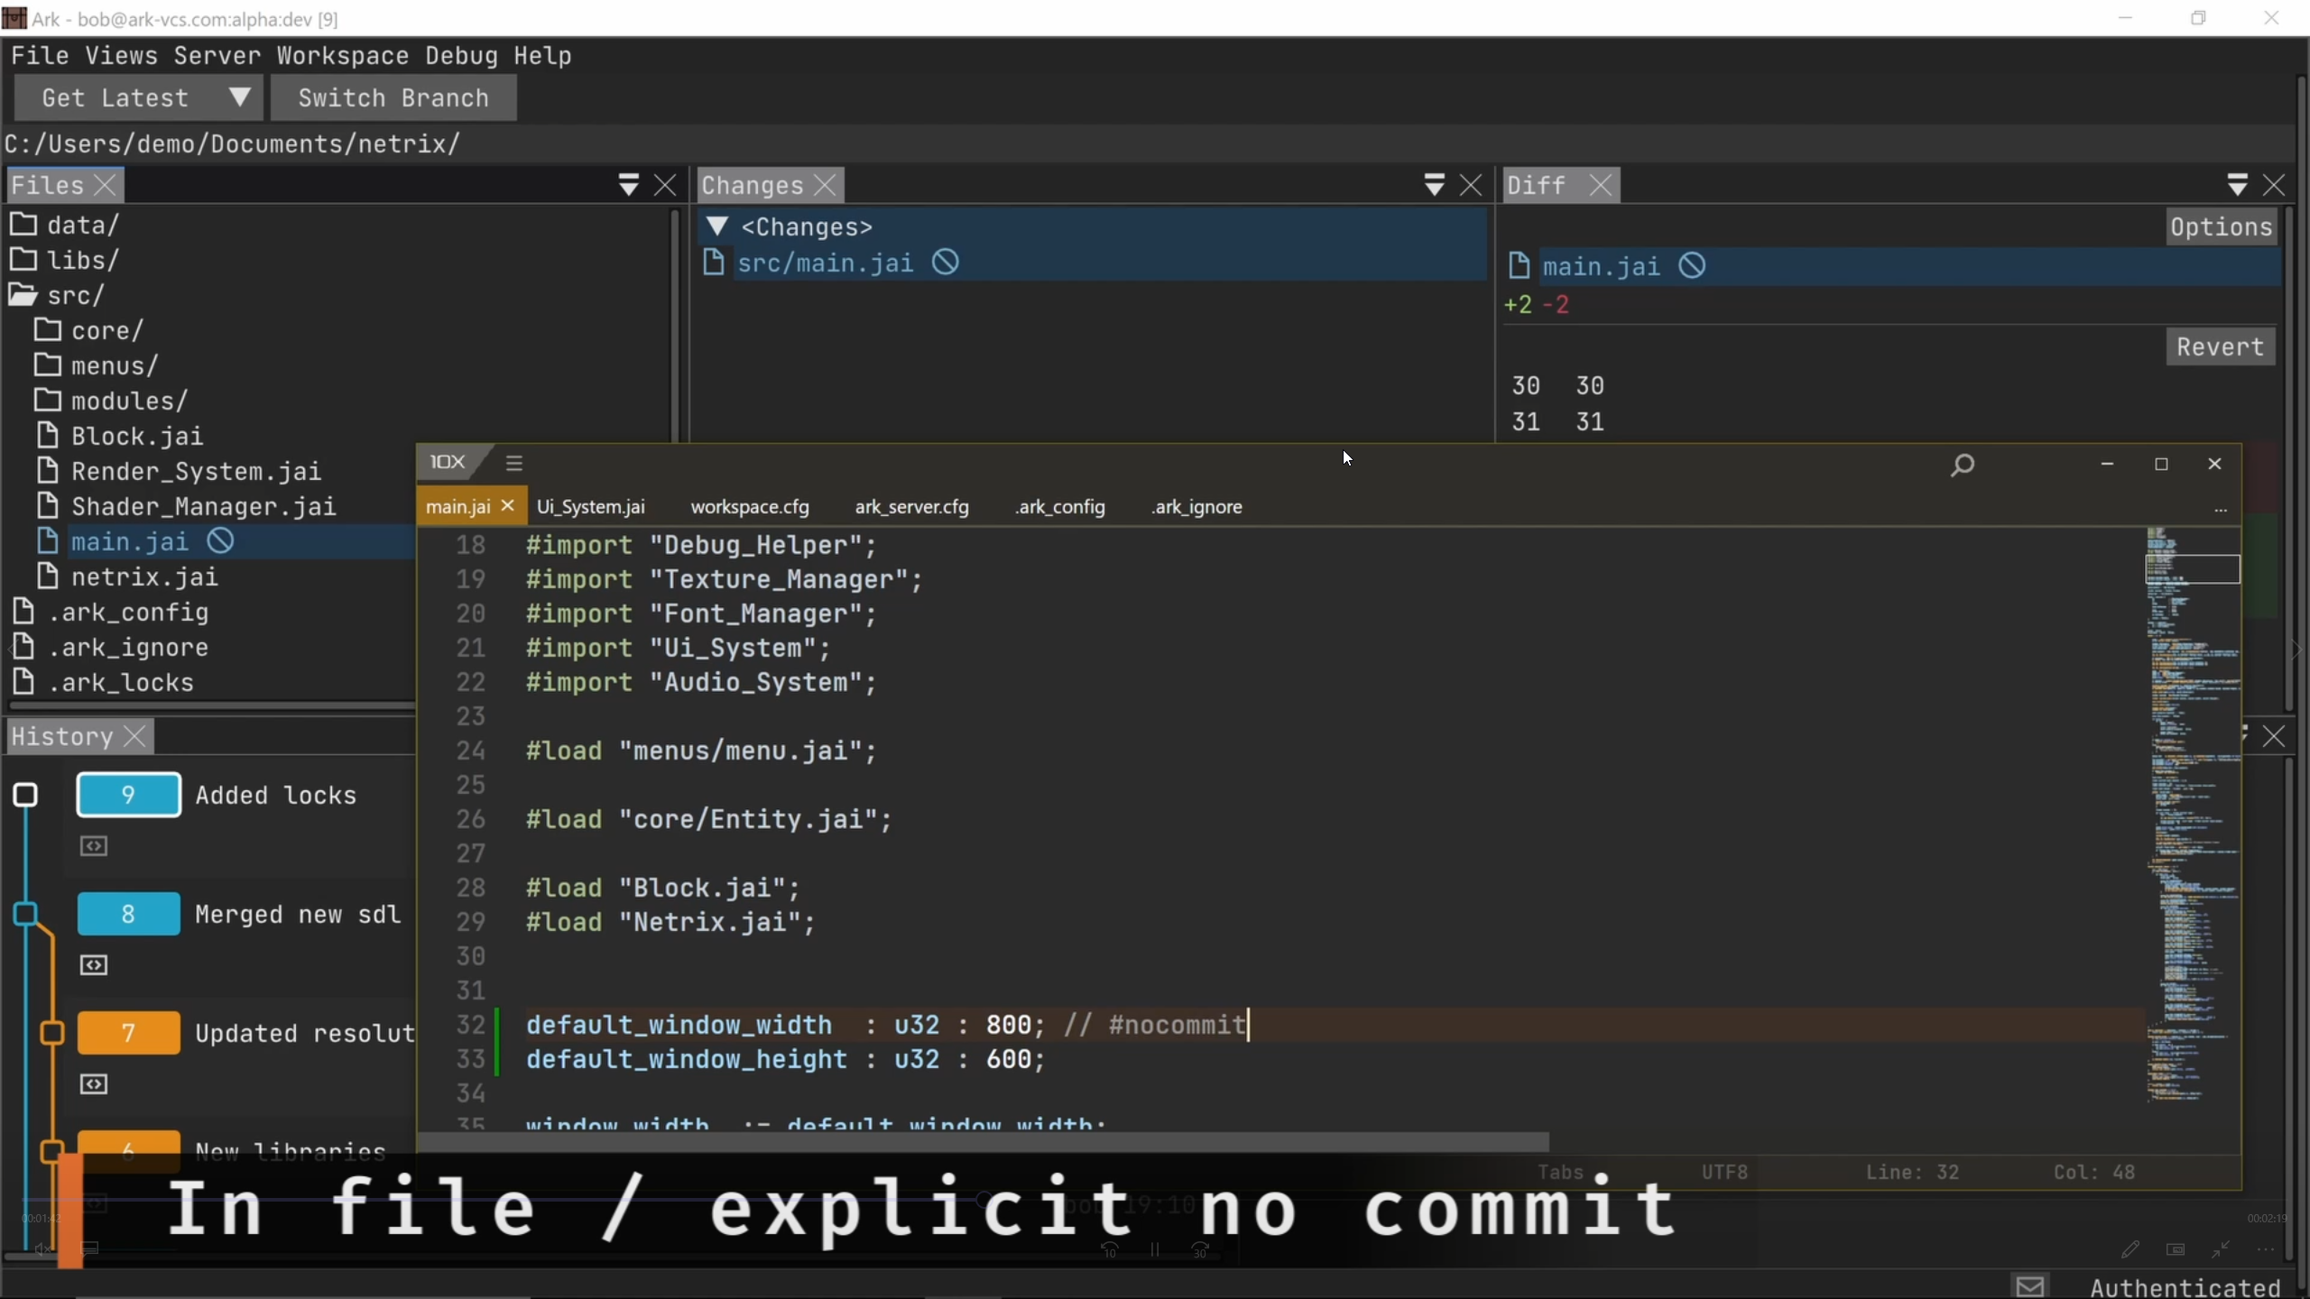This screenshot has width=2310, height=1299.
Task: Click the 10X logo in editor title bar
Action: 447,462
